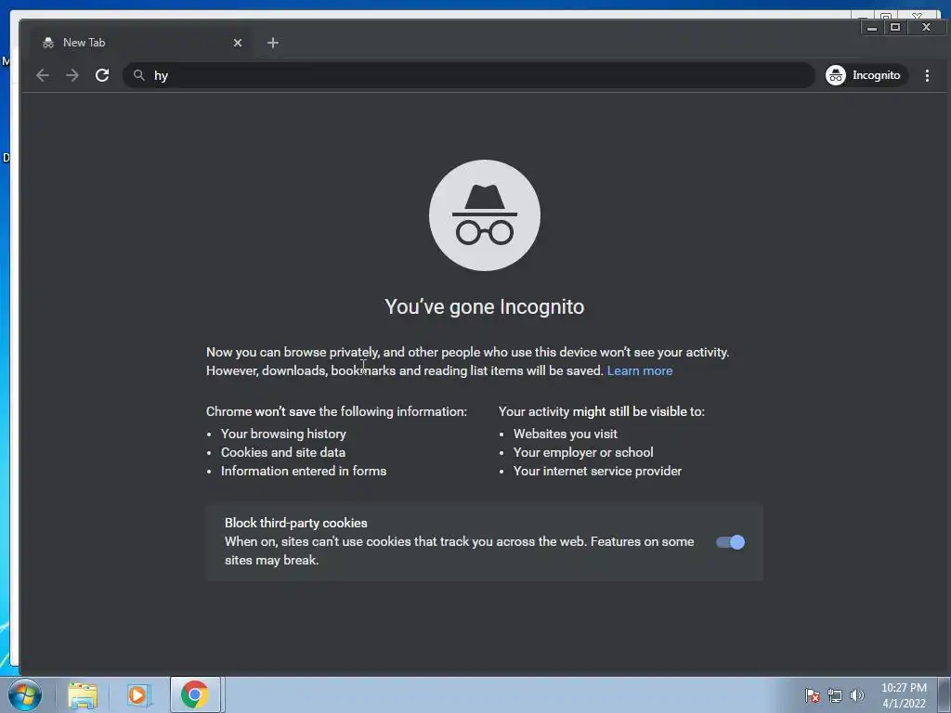This screenshot has height=713, width=951.
Task: Click the incognito icon on the tab
Action: (x=48, y=43)
